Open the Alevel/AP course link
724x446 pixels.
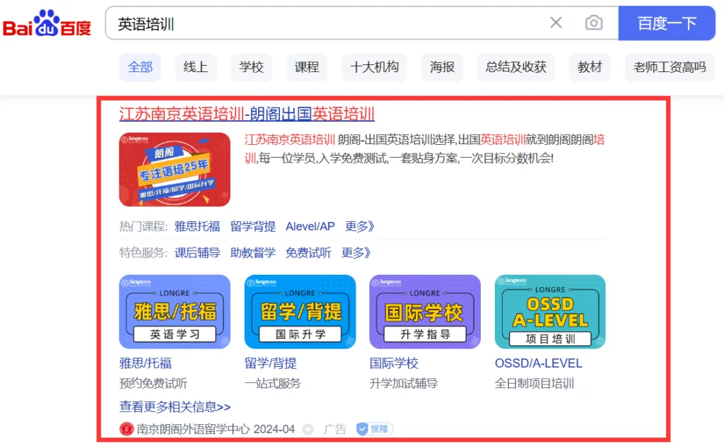point(310,226)
